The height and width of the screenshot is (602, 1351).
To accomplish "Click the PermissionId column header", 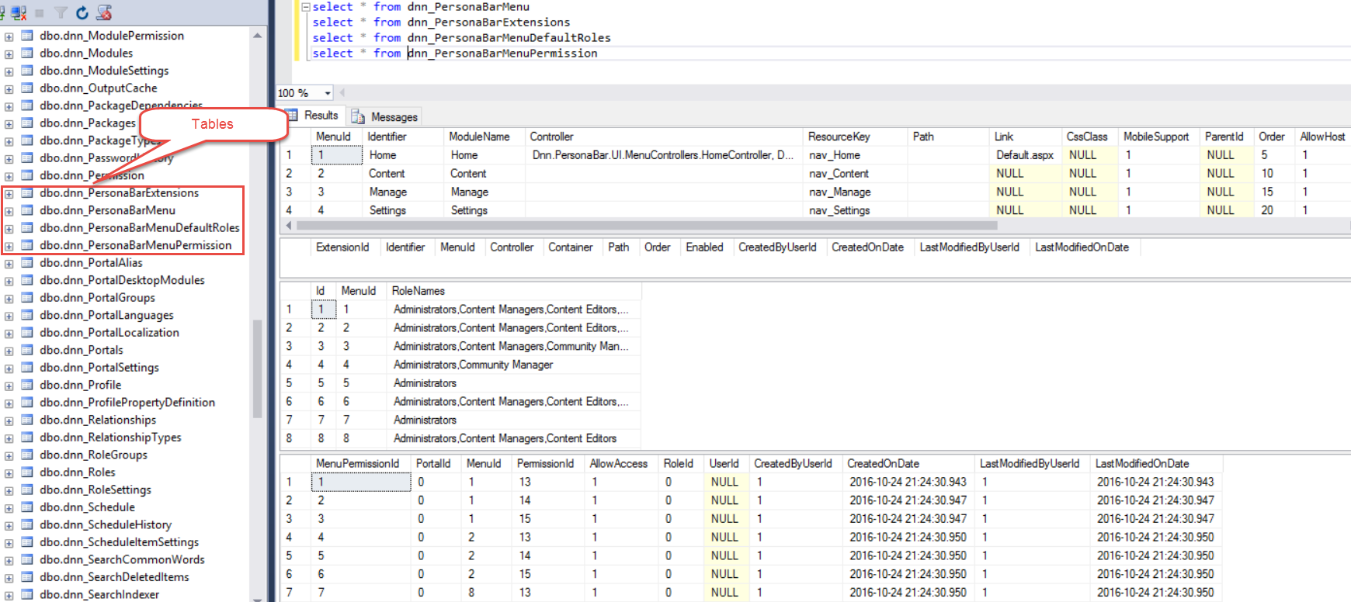I will point(548,464).
